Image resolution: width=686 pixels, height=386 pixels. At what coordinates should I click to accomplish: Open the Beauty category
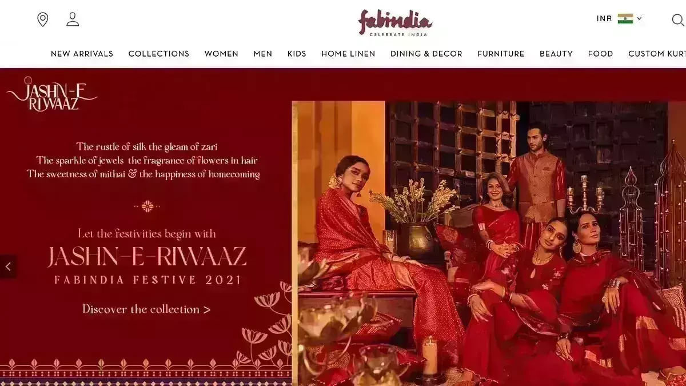[x=556, y=54]
